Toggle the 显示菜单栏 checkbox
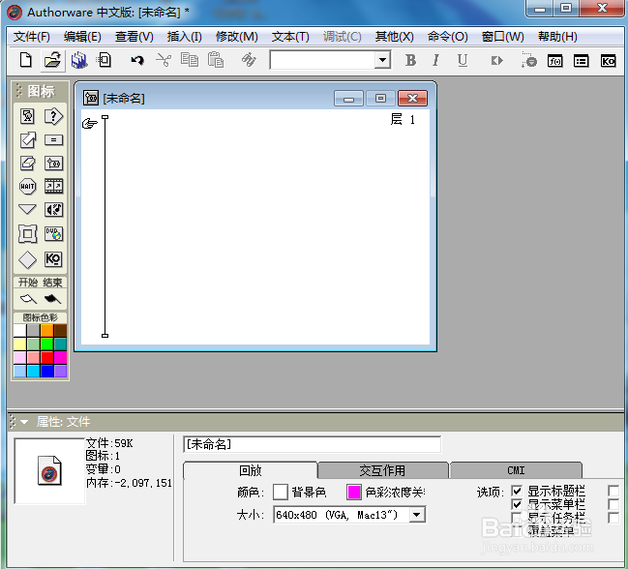Screen dimensions: 628x569 517,504
